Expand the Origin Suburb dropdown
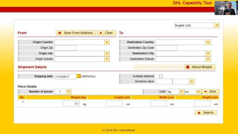 point(107,59)
